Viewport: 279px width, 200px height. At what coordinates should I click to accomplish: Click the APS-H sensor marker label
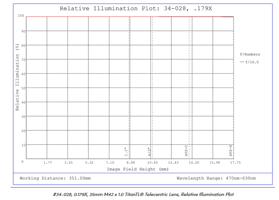(x=231, y=150)
